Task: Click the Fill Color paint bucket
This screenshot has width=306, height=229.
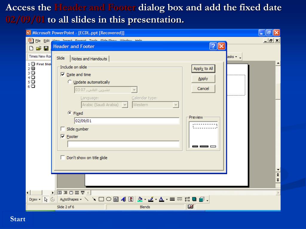Action: [140, 199]
